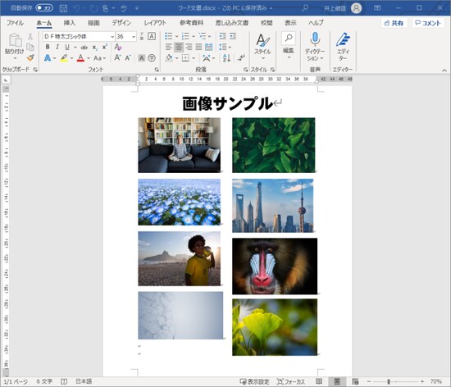
Task: Open the 段落 dialog launcher
Action: (x=245, y=70)
